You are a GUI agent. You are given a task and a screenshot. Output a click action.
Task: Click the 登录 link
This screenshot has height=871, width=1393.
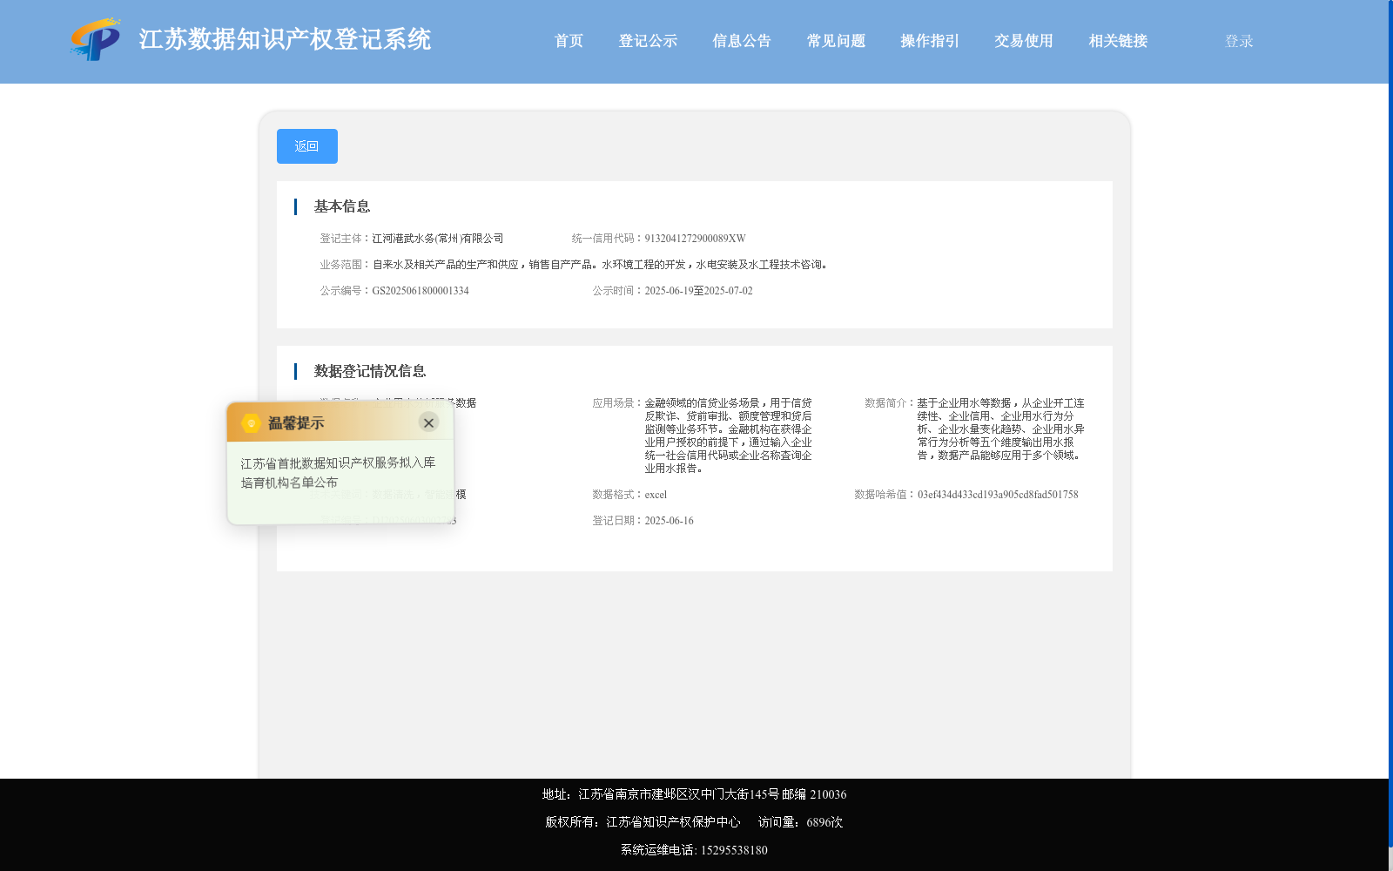click(1239, 41)
